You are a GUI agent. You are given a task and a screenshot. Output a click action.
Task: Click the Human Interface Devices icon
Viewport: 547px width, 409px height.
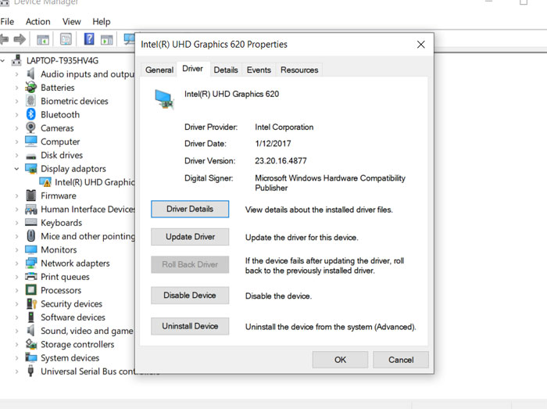tap(31, 209)
